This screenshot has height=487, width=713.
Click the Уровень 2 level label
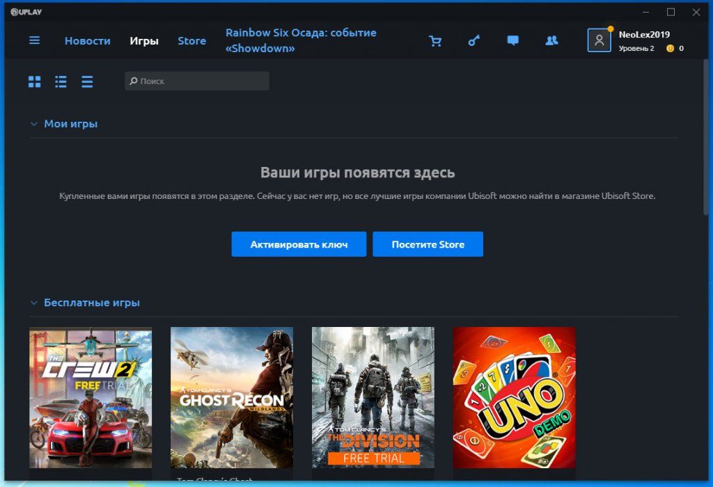click(x=636, y=48)
